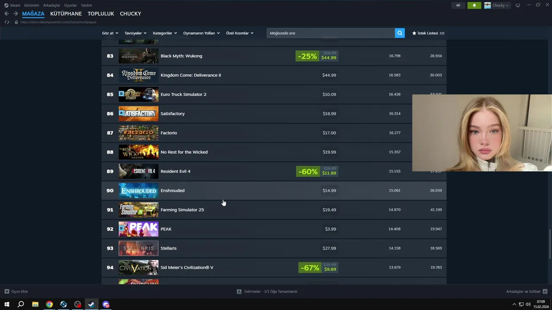Viewport: 552px width, 310px height.
Task: Click the -67% discount on Civilization V
Action: [310, 267]
